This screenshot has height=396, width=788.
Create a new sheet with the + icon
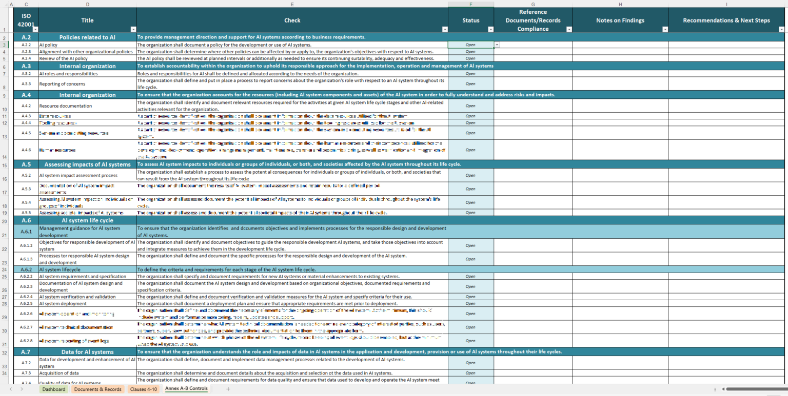[x=228, y=389]
